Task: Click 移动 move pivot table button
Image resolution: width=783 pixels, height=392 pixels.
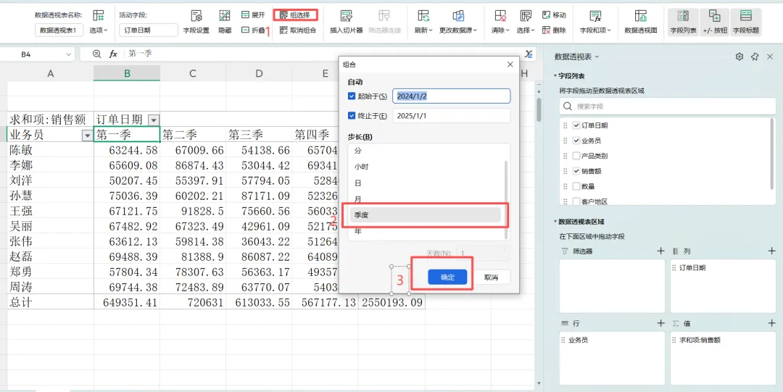Action: click(554, 15)
